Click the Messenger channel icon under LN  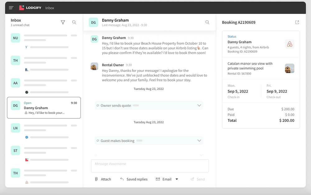coord(26,137)
